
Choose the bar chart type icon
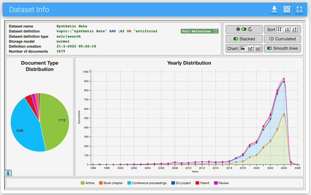(x=258, y=49)
